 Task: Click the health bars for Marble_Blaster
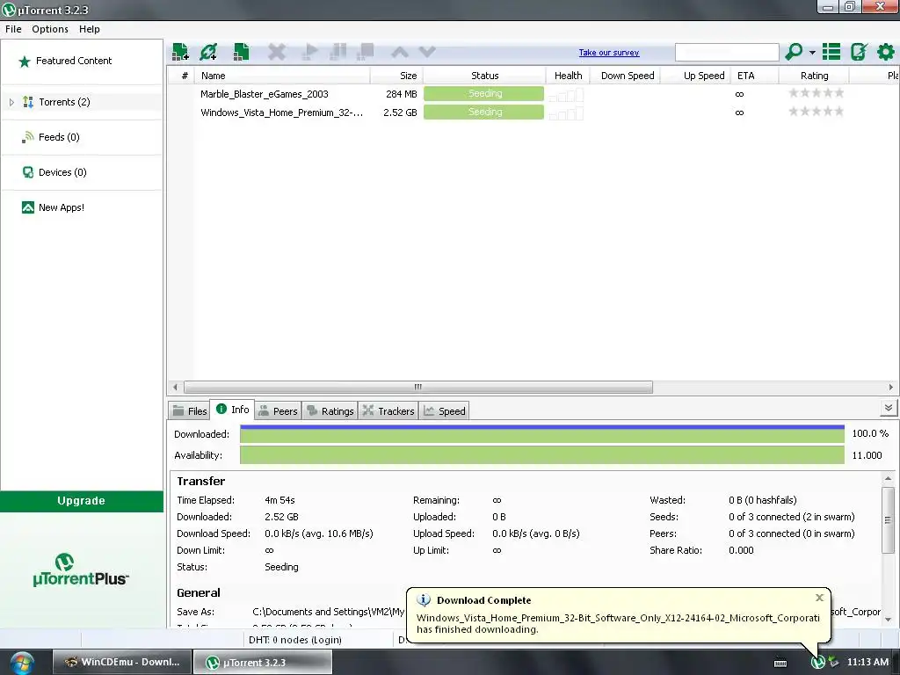pyautogui.click(x=566, y=95)
